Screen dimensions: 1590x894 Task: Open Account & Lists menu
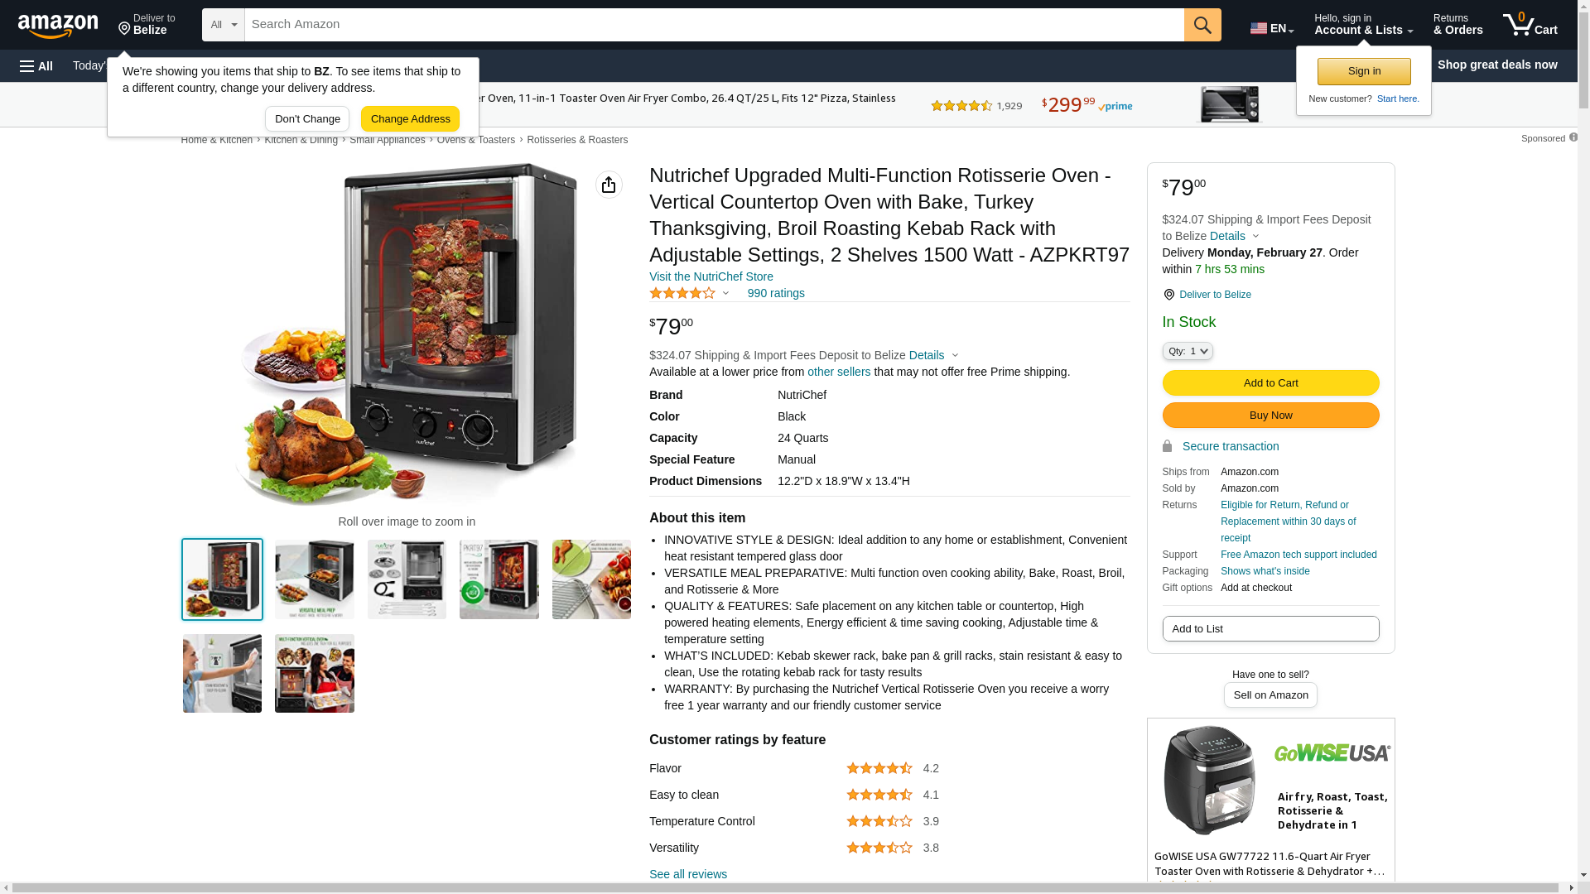[x=1363, y=25]
